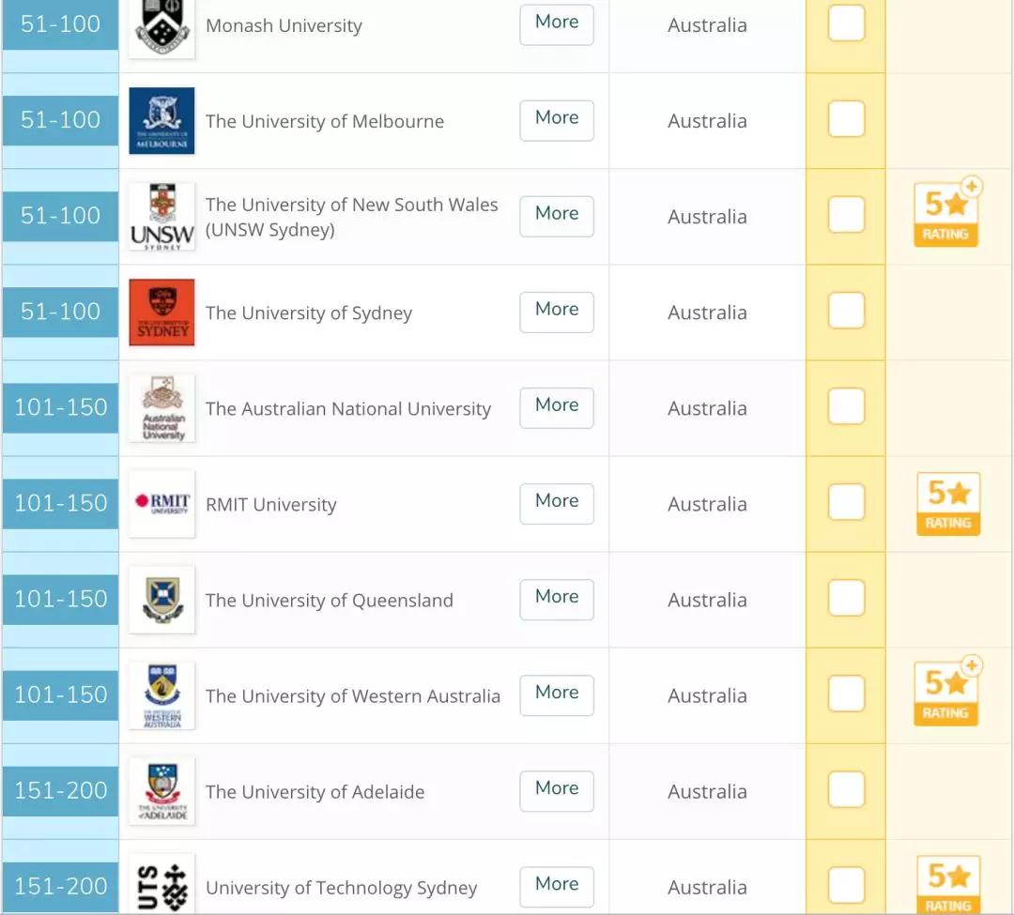Open the UNSW Sydney logo

[161, 217]
